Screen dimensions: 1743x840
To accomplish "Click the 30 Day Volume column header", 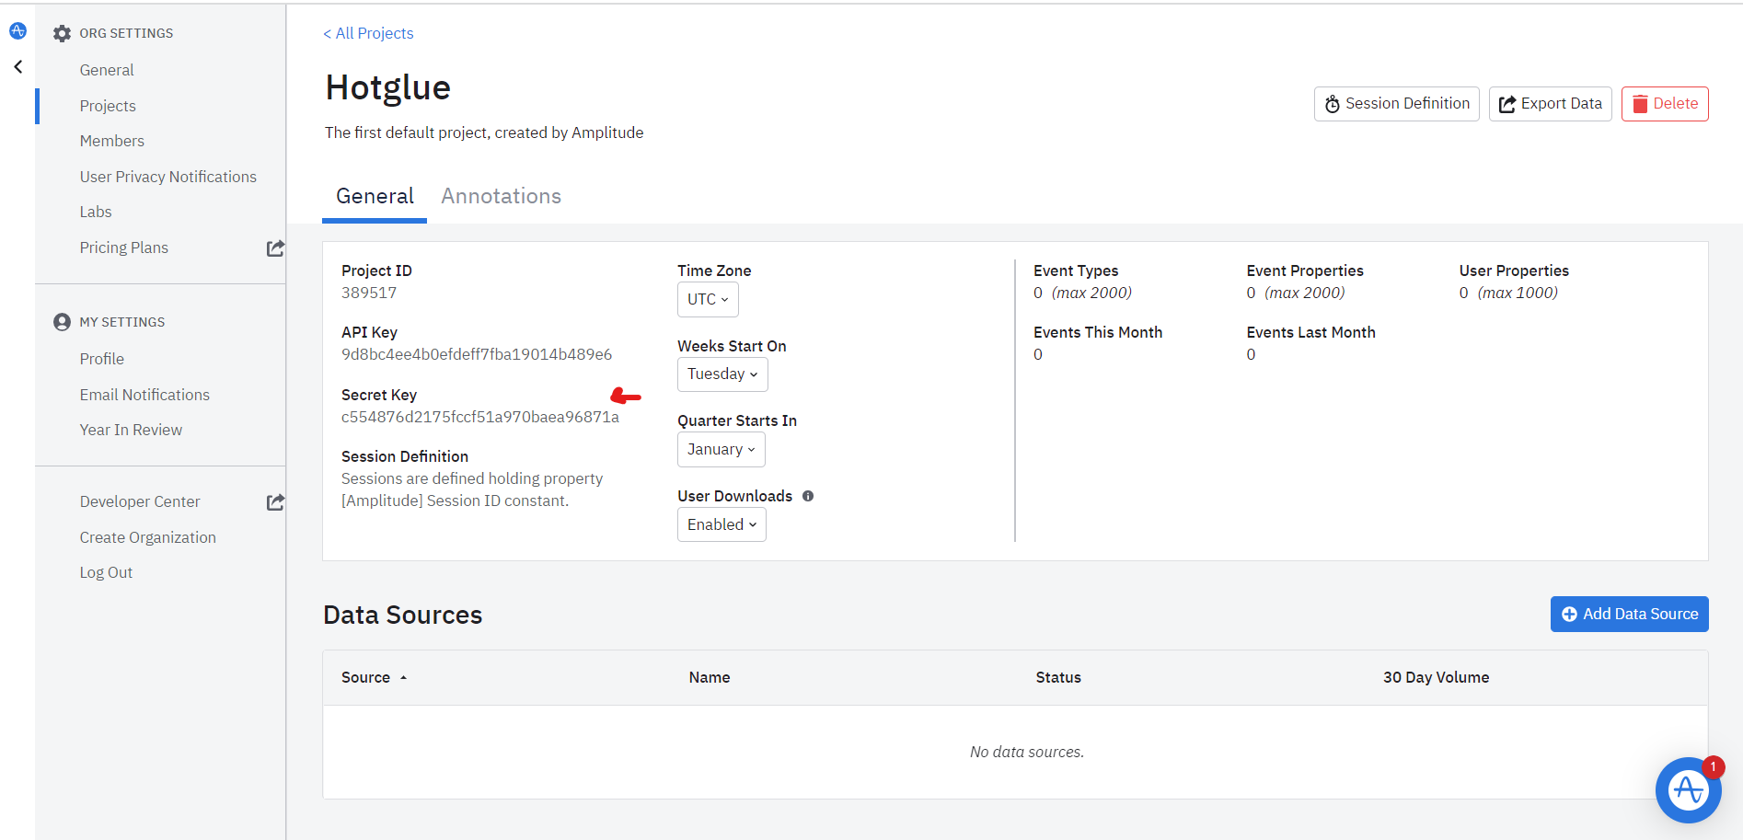I will pyautogui.click(x=1436, y=677).
